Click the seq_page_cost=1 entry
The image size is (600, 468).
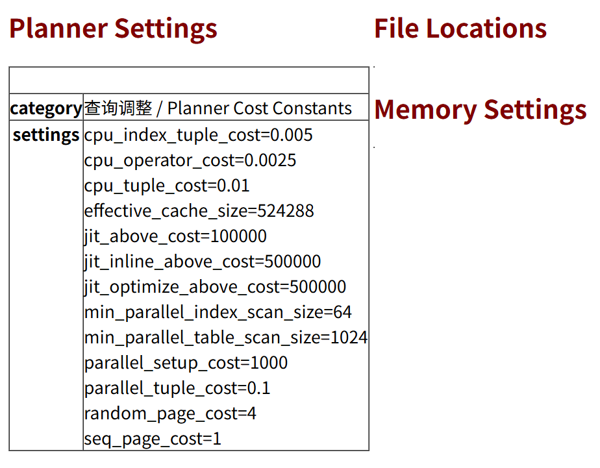(153, 439)
